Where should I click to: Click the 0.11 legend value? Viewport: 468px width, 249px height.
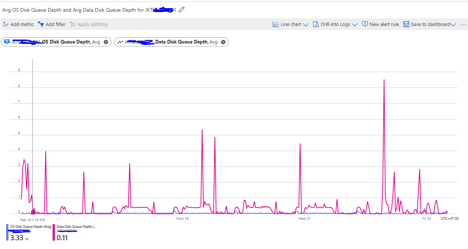(x=62, y=238)
